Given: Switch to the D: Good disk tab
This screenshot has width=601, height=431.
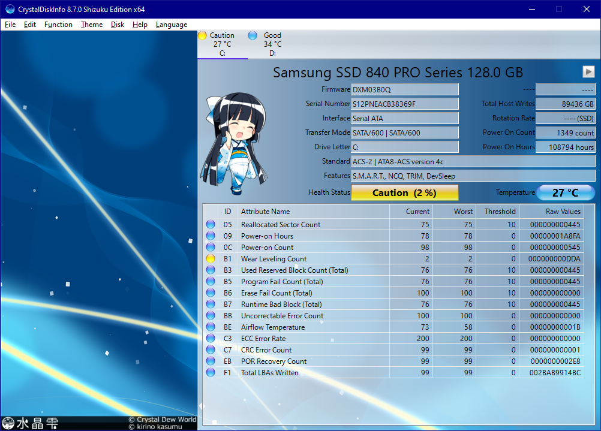Looking at the screenshot, I should [272, 44].
